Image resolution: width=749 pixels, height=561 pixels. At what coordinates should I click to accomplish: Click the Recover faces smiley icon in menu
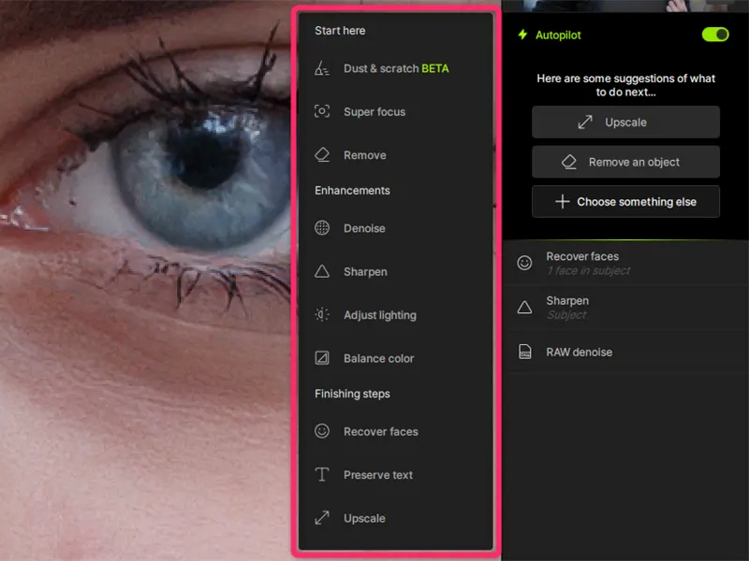coord(322,431)
